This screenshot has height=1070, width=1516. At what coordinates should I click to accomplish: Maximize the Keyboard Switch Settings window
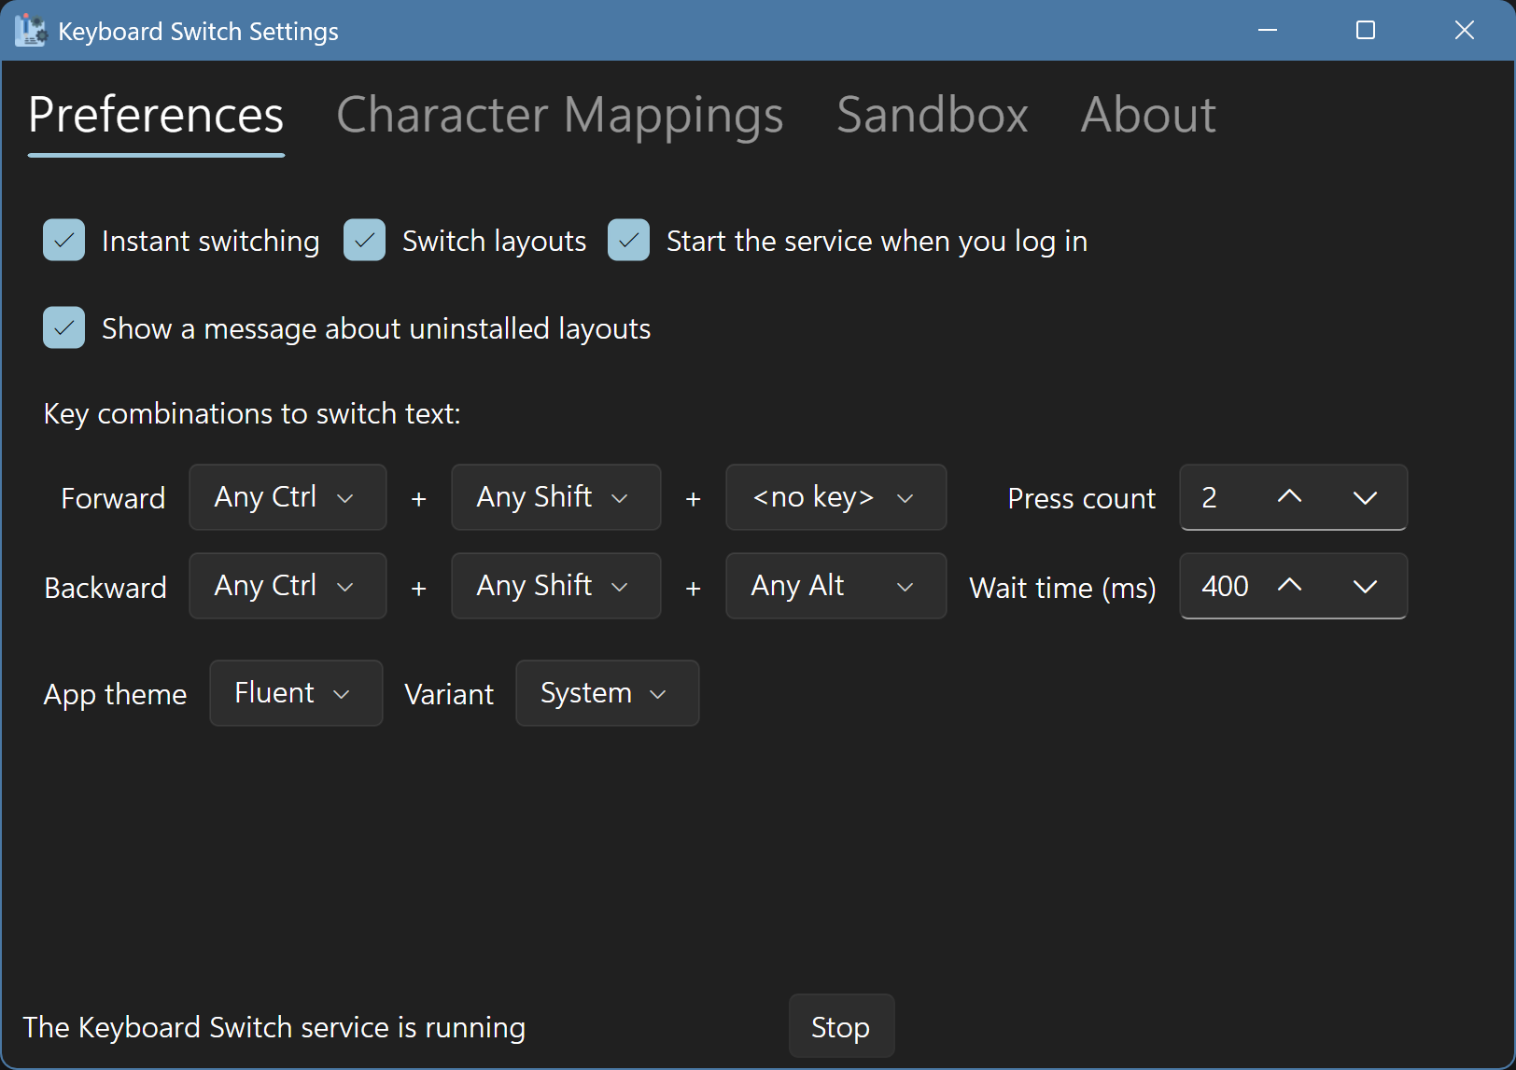(x=1366, y=31)
